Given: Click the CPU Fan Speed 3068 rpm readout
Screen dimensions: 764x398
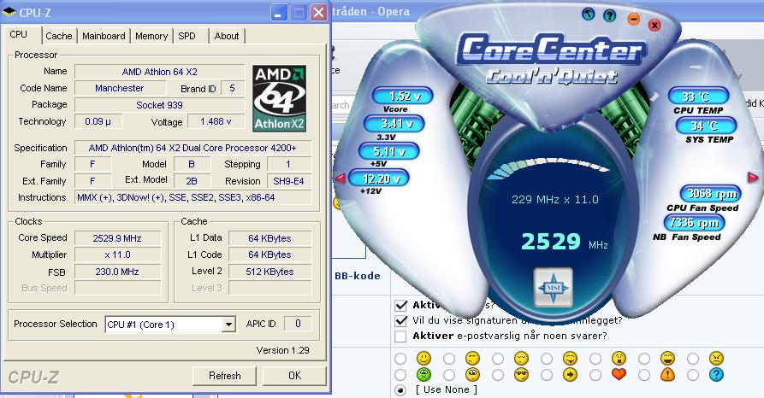Looking at the screenshot, I should [x=710, y=194].
